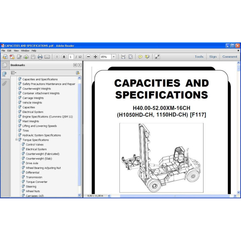
Task: Click the Create PDF online toolbar icon
Action: (5, 57)
